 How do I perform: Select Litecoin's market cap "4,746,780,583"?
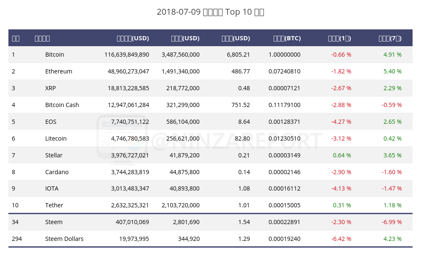[x=130, y=139]
